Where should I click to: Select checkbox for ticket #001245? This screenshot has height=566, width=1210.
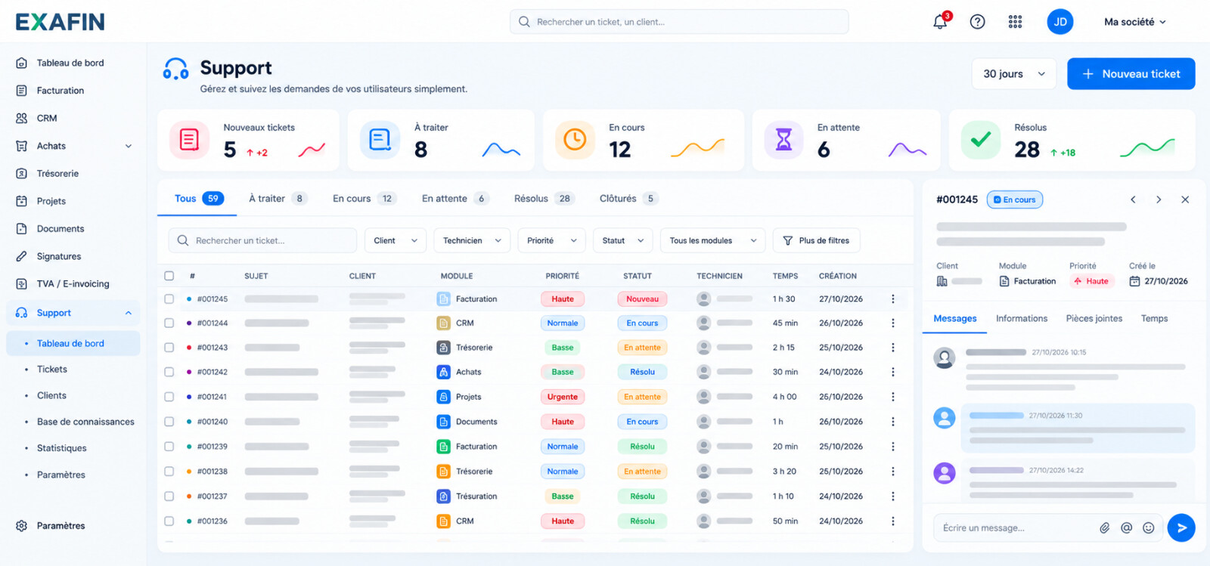point(169,299)
